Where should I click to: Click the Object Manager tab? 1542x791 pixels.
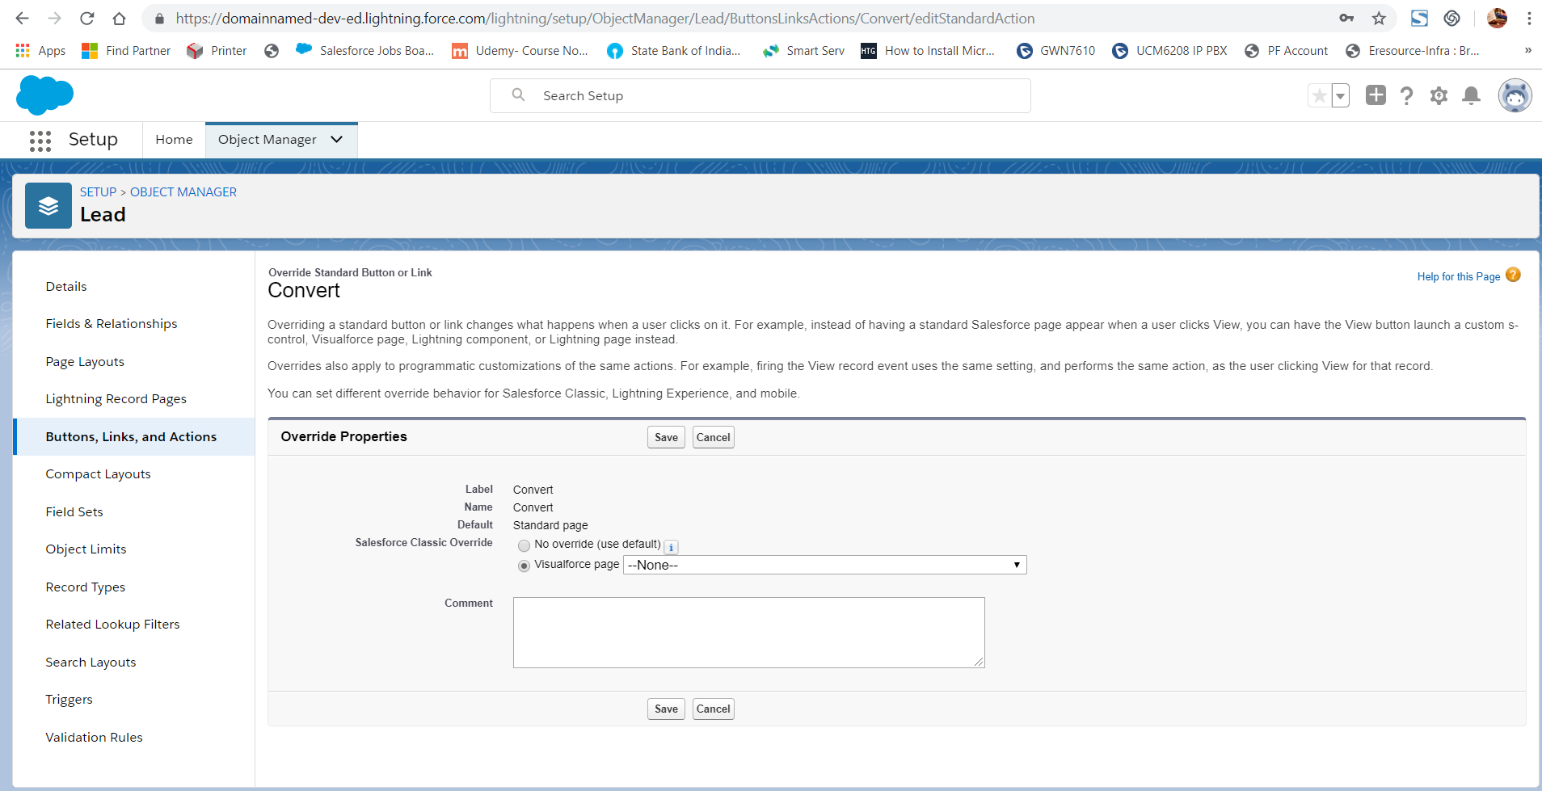point(268,139)
